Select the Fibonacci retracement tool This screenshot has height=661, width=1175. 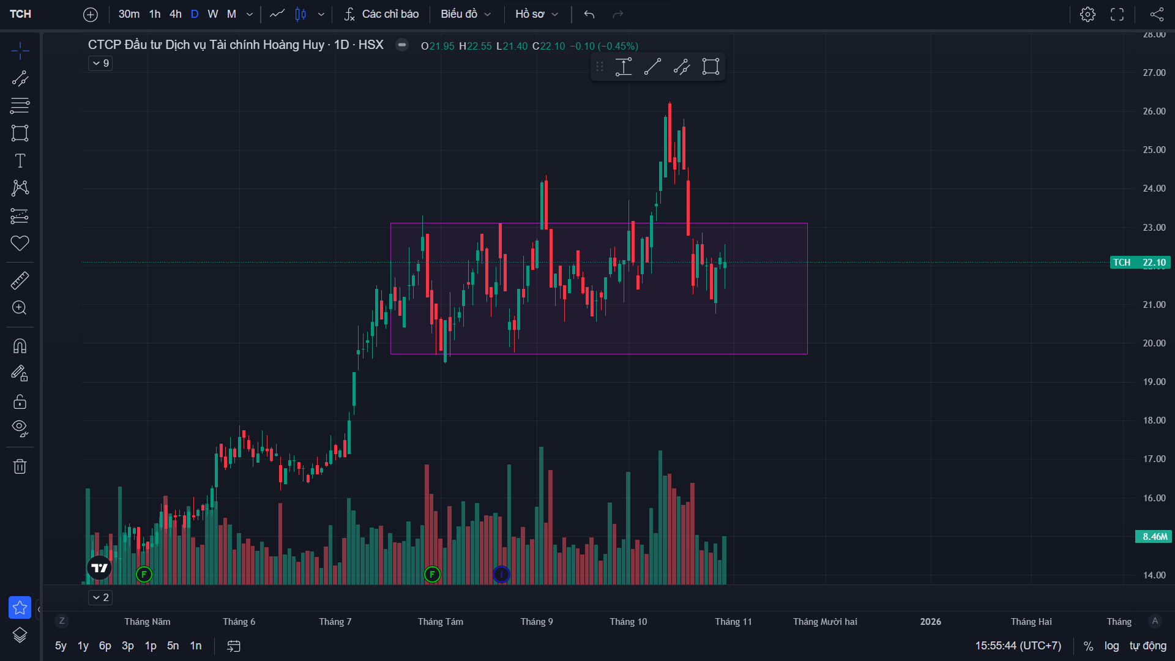pos(20,106)
